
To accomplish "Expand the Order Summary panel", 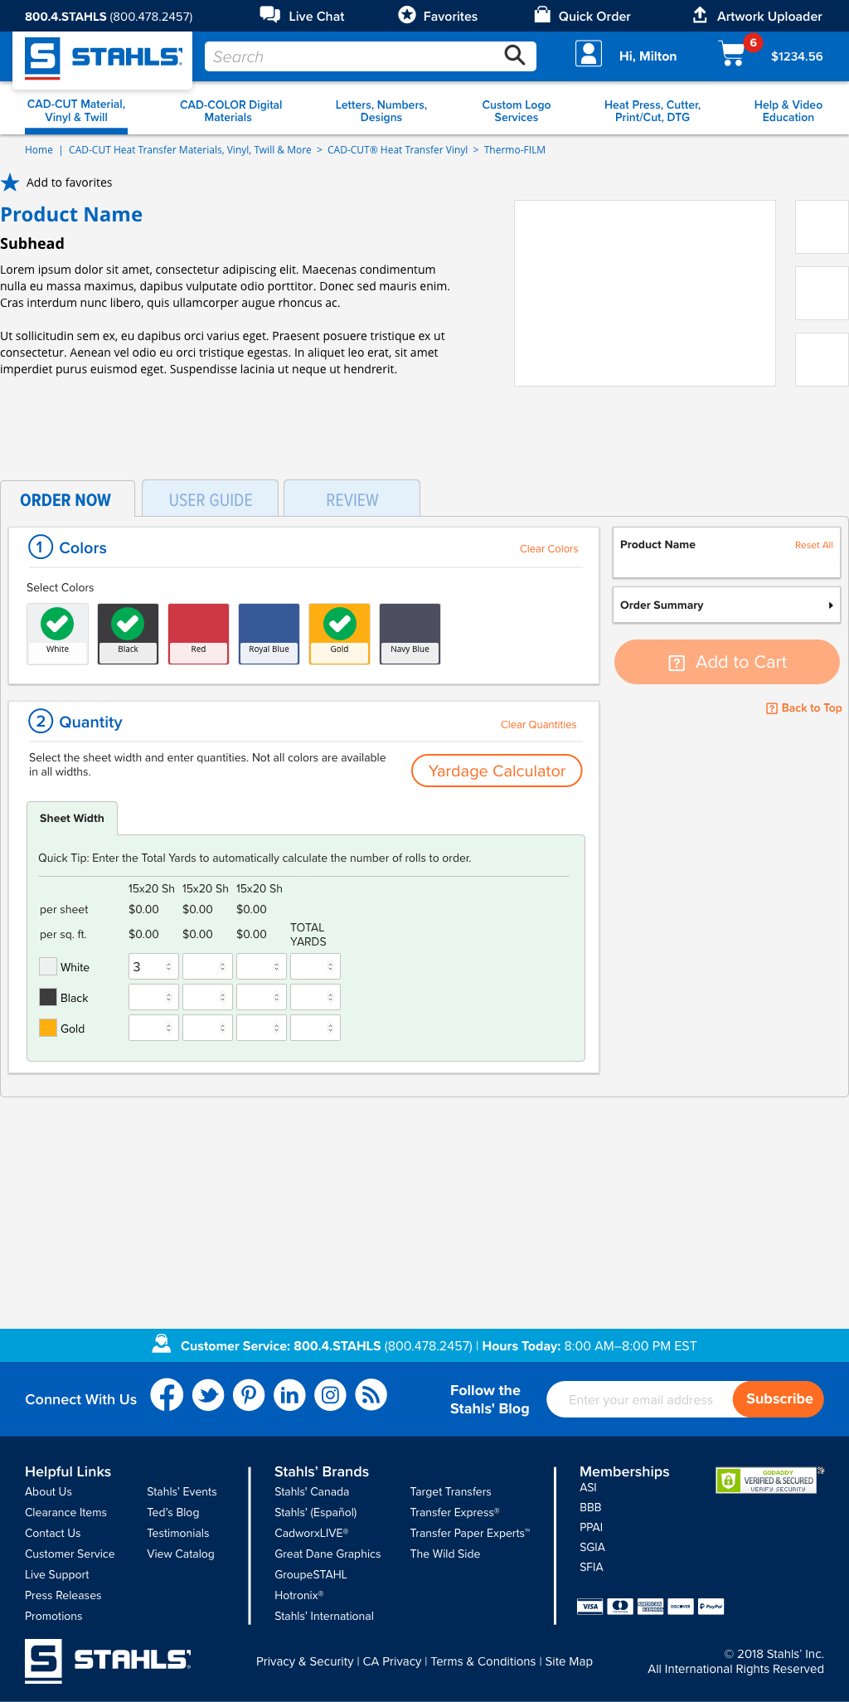I will pyautogui.click(x=725, y=605).
